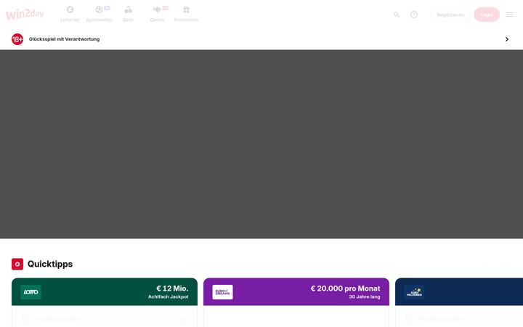Image resolution: width=523 pixels, height=327 pixels.
Task: Select the Quicktipps heading
Action: pos(50,264)
